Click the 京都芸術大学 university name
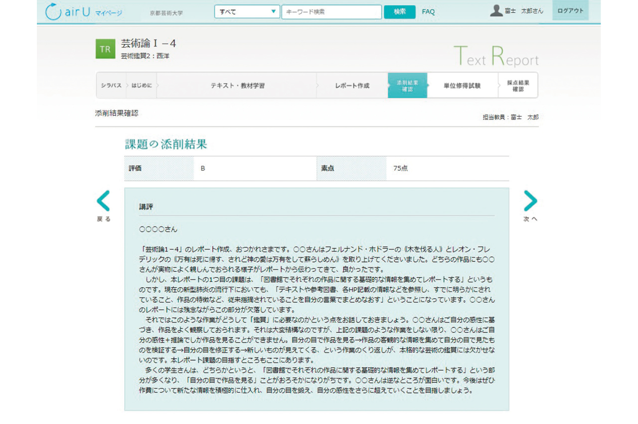Viewport: 638px width, 424px height. coord(166,13)
